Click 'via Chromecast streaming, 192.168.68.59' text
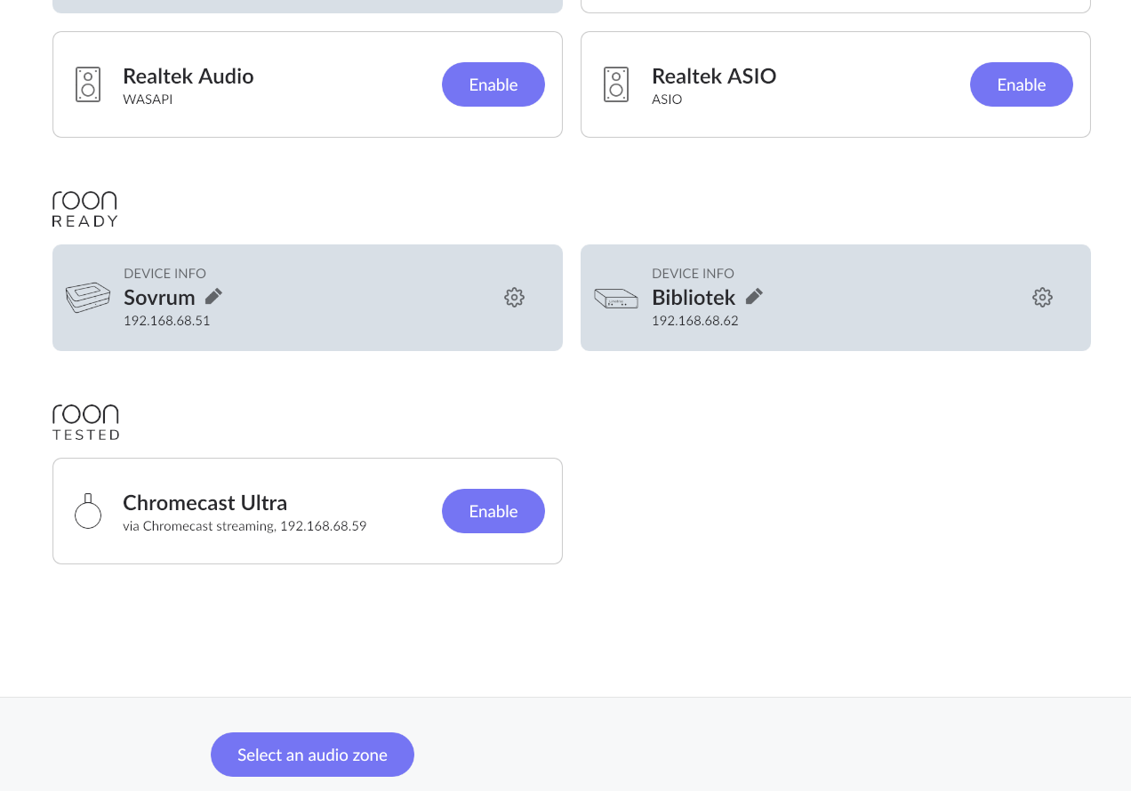Screen dimensions: 1131x791 click(245, 526)
